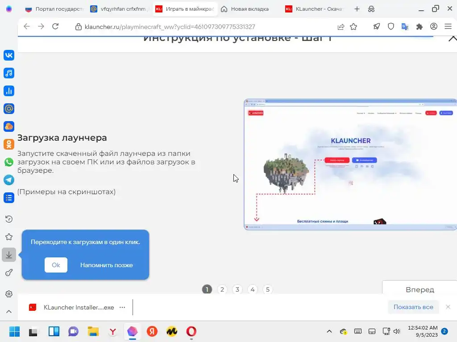Open the shield protection icon
457x342 pixels.
point(391,27)
